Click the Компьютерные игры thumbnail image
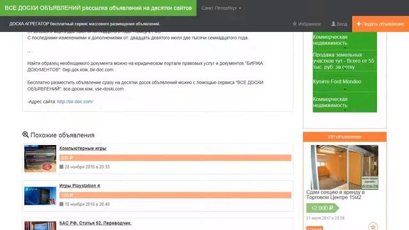Viewport: 409px width, 230px height. 40,158
